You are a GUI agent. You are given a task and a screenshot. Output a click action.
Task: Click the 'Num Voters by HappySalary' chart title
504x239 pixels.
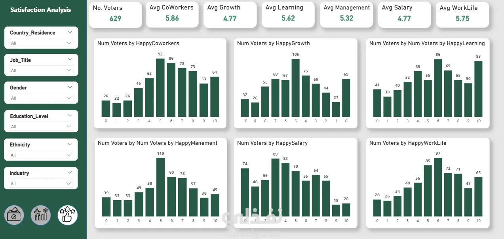tap(272, 143)
